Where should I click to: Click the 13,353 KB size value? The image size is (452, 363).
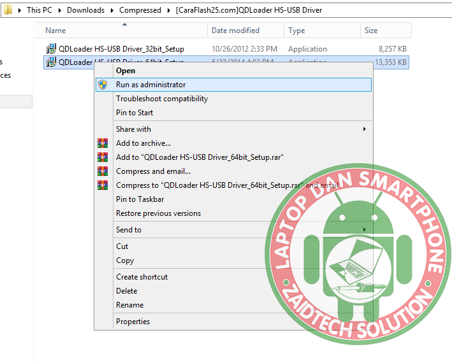[391, 62]
